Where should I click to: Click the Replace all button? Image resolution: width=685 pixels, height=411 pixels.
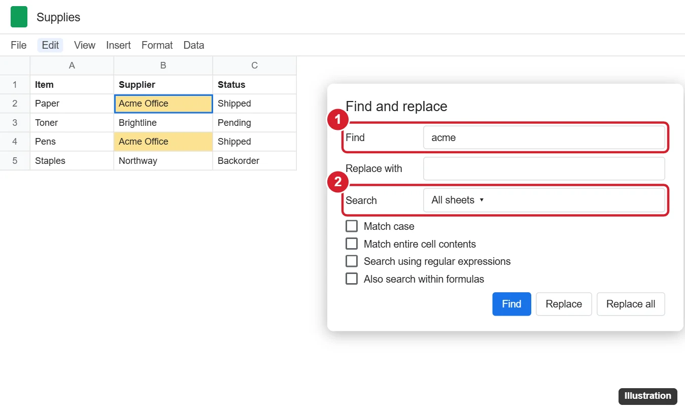click(x=631, y=304)
